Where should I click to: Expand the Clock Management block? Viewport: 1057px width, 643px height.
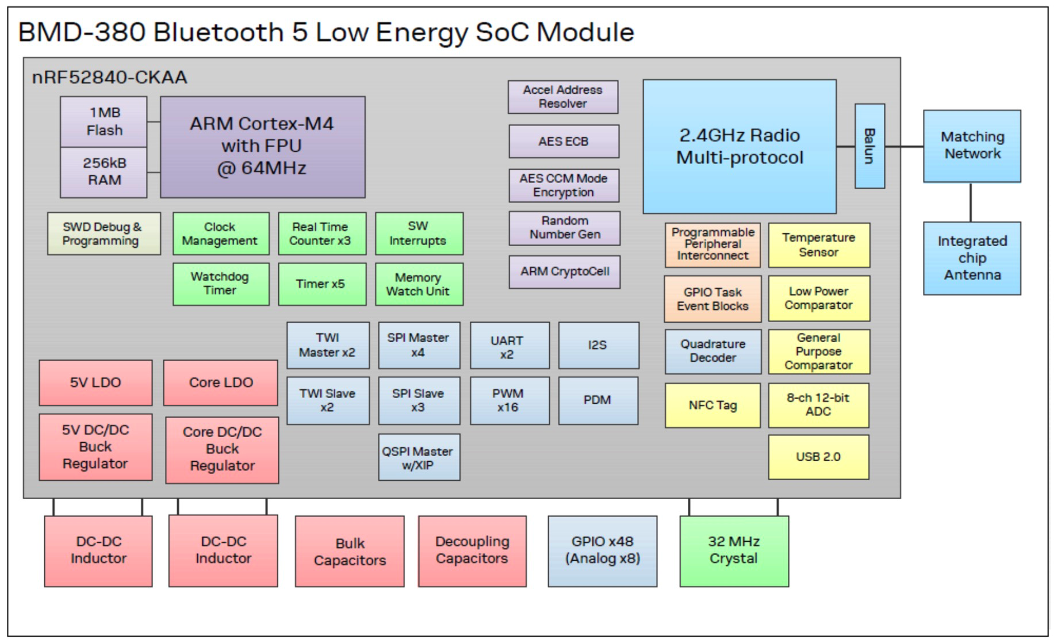pos(221,234)
